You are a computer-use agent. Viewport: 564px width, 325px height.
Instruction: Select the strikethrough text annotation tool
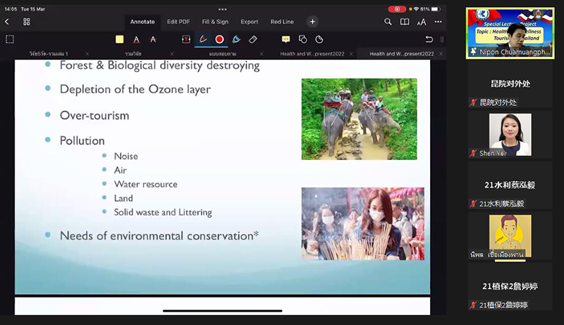coord(153,39)
